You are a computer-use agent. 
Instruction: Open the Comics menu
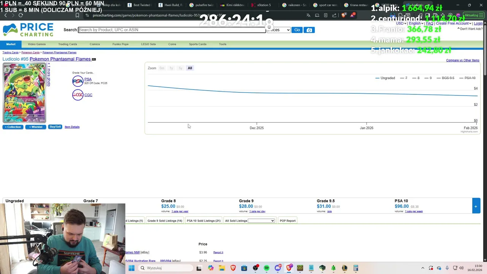[x=95, y=44]
